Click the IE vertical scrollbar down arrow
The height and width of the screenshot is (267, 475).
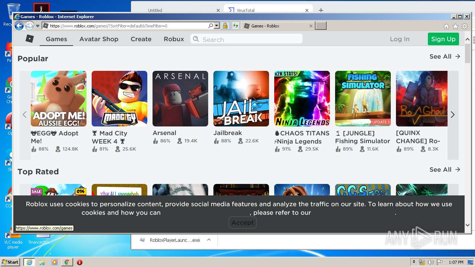tap(468, 225)
